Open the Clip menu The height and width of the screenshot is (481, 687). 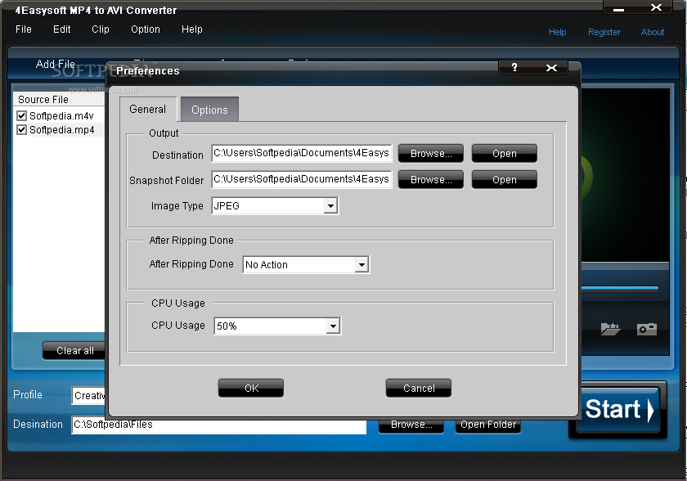101,29
